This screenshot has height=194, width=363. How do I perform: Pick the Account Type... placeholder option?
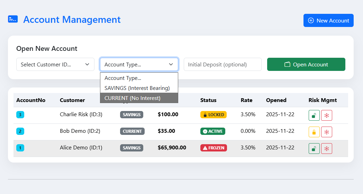(123, 78)
